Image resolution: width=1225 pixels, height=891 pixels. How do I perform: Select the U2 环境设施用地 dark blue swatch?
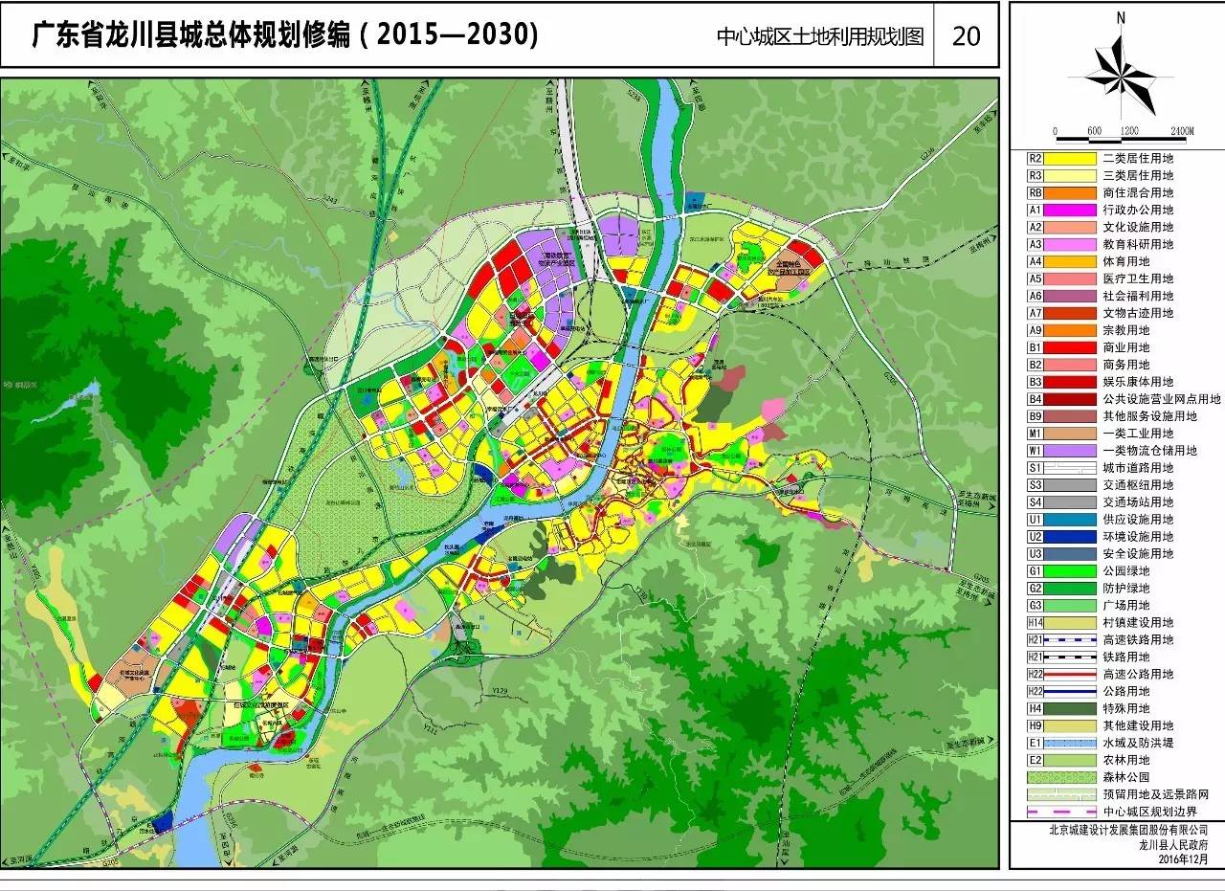coord(1070,538)
